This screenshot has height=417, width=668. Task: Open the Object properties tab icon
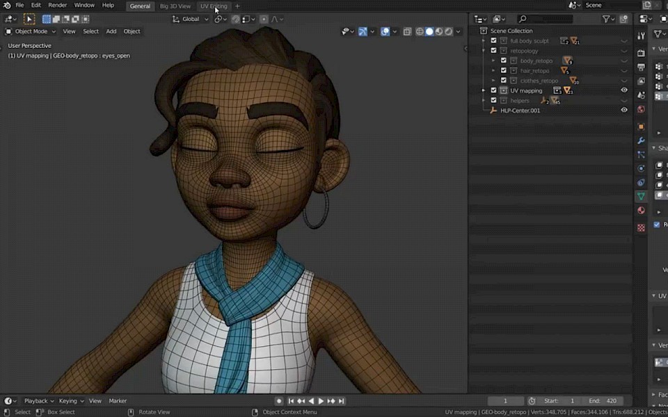click(x=641, y=126)
